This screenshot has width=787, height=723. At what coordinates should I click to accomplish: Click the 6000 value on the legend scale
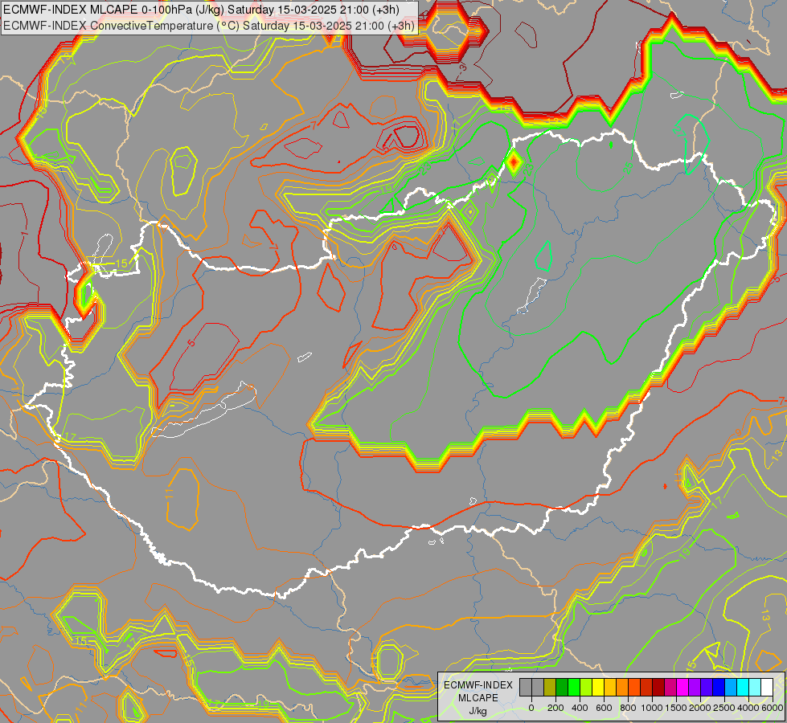(x=773, y=708)
